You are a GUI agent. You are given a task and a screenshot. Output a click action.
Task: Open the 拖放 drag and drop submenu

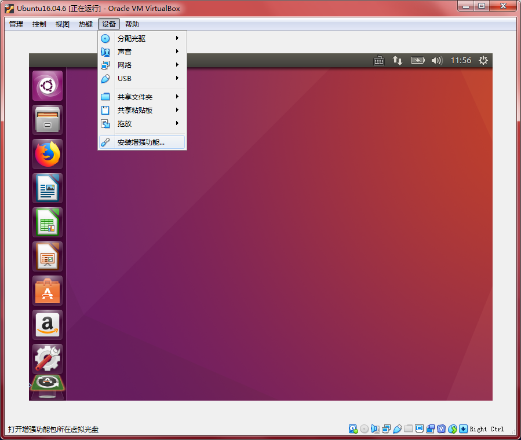(142, 124)
